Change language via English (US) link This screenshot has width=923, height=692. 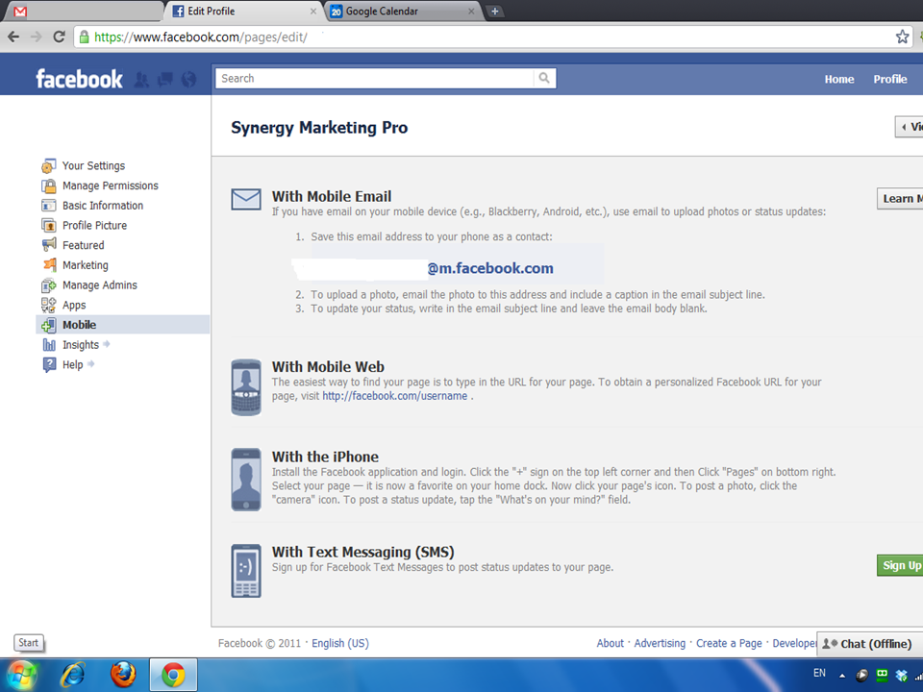click(x=340, y=643)
